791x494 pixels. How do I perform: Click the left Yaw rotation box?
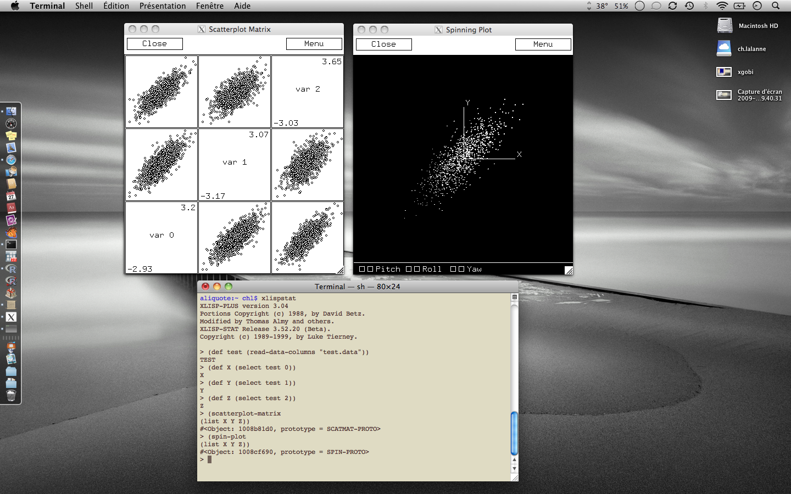pos(453,269)
